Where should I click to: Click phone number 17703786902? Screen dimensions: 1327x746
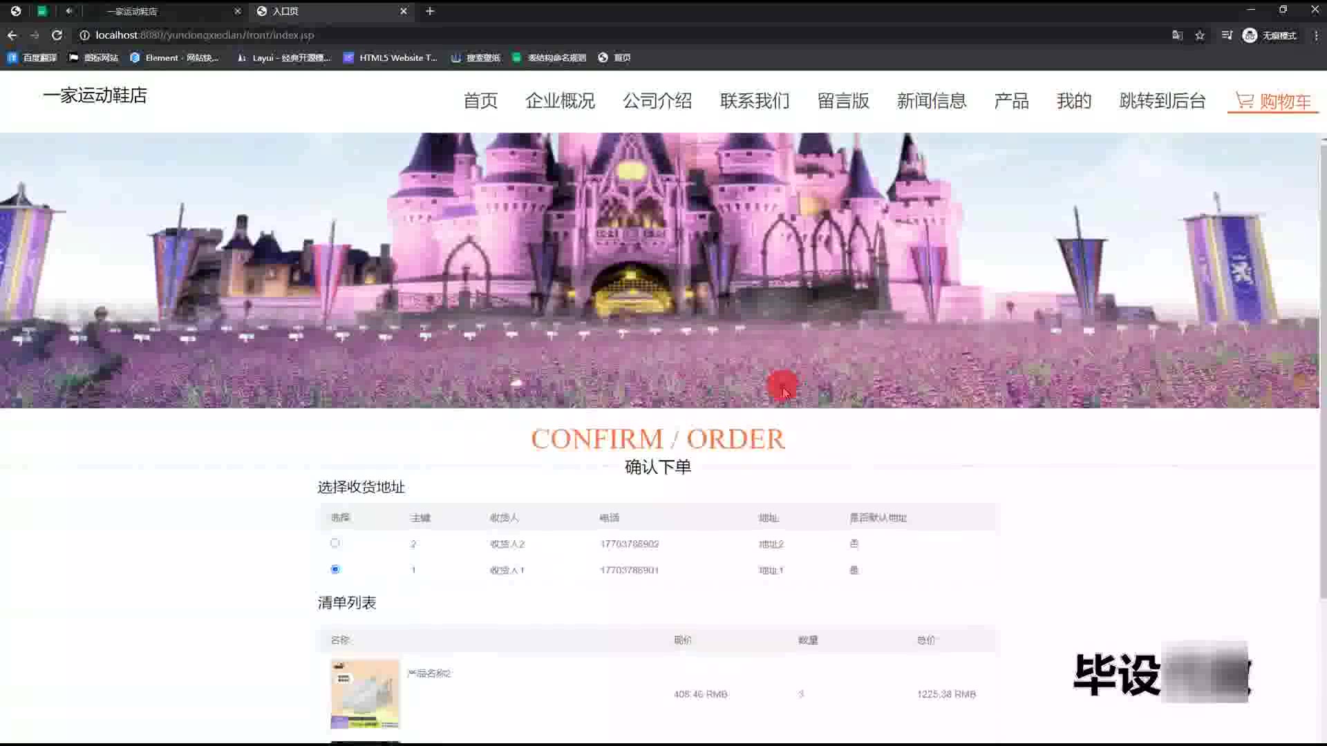click(630, 544)
